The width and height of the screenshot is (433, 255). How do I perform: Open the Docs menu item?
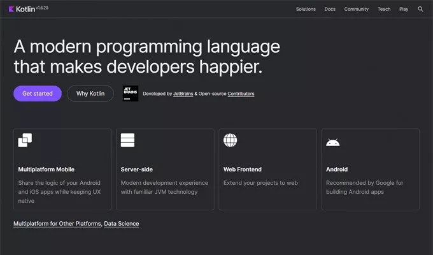(330, 9)
